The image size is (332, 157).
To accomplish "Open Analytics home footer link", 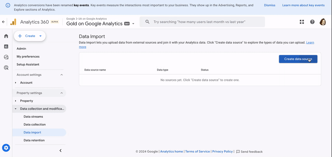I will [172, 151].
